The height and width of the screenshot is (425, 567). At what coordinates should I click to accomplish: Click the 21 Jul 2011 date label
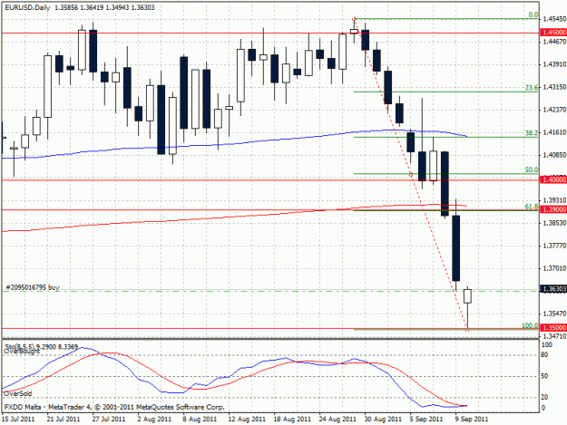tap(64, 419)
